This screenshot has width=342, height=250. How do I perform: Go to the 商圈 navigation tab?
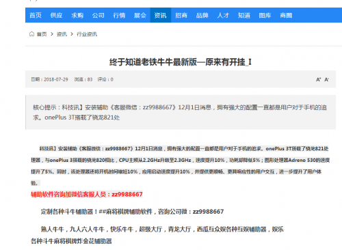(x=286, y=15)
